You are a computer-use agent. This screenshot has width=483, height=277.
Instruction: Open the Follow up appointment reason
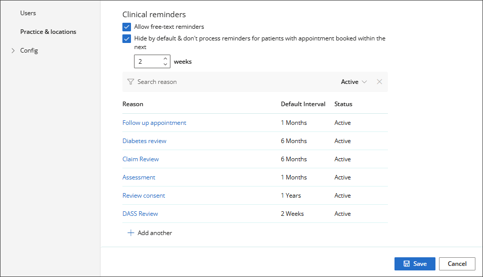coord(154,123)
